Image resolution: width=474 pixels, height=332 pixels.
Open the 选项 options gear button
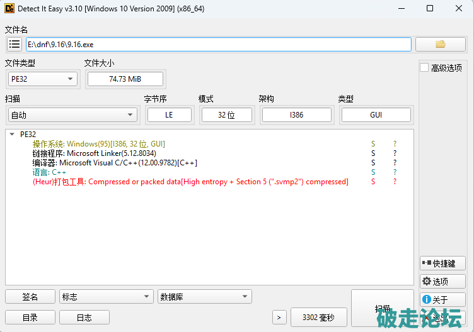[x=442, y=281]
